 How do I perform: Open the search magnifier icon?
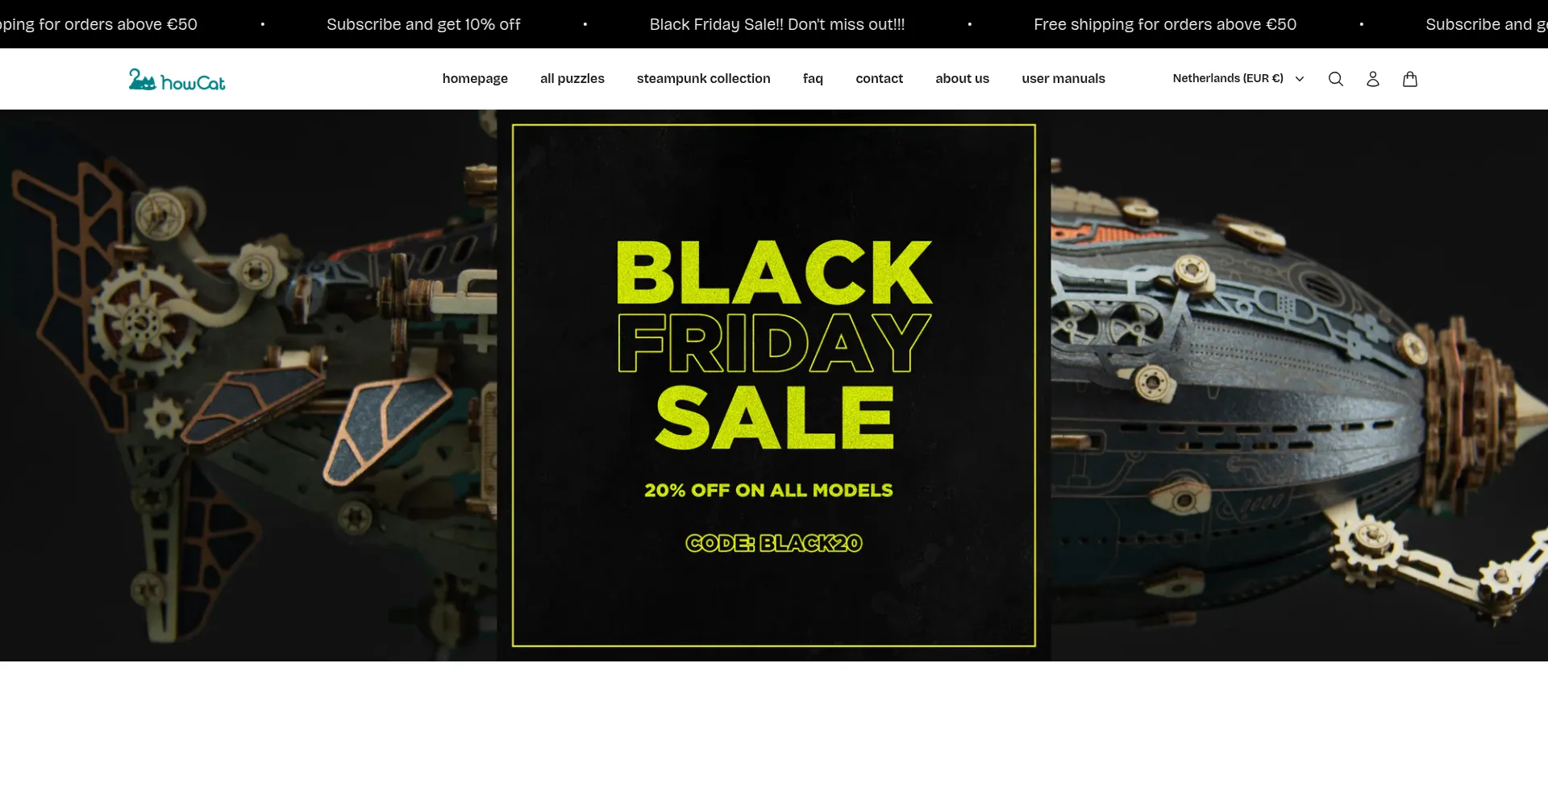click(1335, 79)
